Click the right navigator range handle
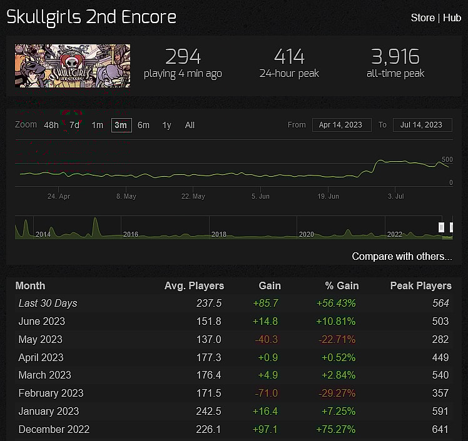 pyautogui.click(x=451, y=227)
